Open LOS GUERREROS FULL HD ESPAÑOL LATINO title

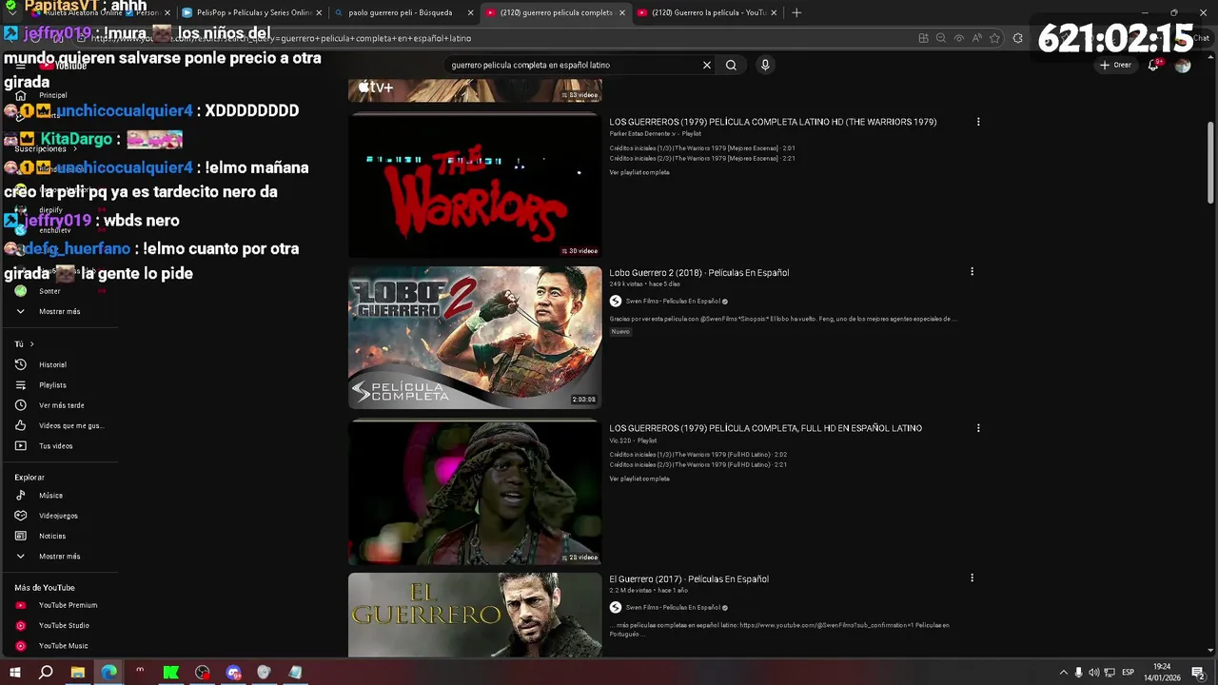point(766,428)
